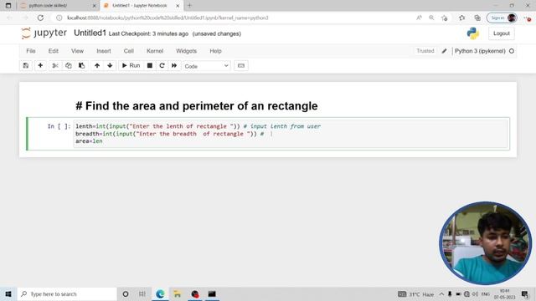
Task: Open the browser tab actions menu icon
Action: coord(8,6)
